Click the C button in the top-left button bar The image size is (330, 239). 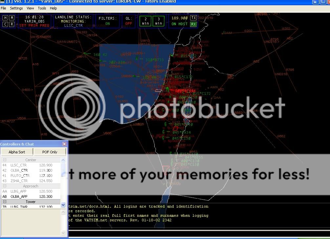coord(5,24)
